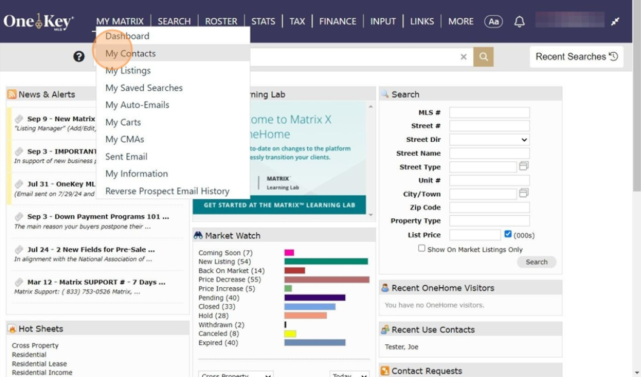Click tag icon beside Jul 31 OneKey item
Viewport: 641px width, 377px height.
(x=19, y=184)
